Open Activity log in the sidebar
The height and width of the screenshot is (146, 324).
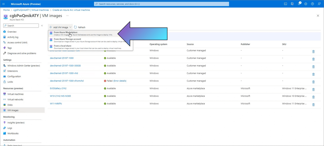coord(13,37)
